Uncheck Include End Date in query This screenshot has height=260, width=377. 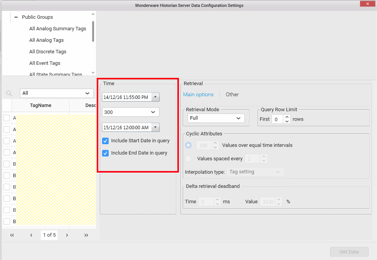pos(105,153)
